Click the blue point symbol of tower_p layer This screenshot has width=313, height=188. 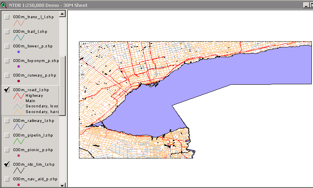point(19,52)
